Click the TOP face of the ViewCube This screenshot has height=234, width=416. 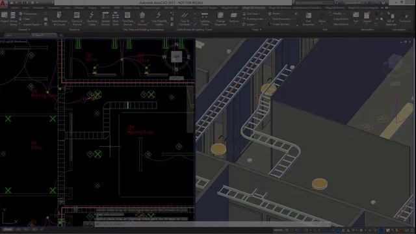point(176,57)
